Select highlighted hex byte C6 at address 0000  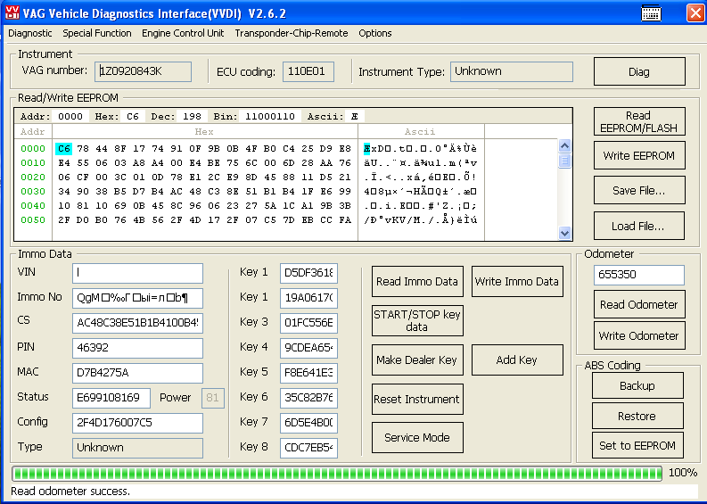click(x=63, y=148)
